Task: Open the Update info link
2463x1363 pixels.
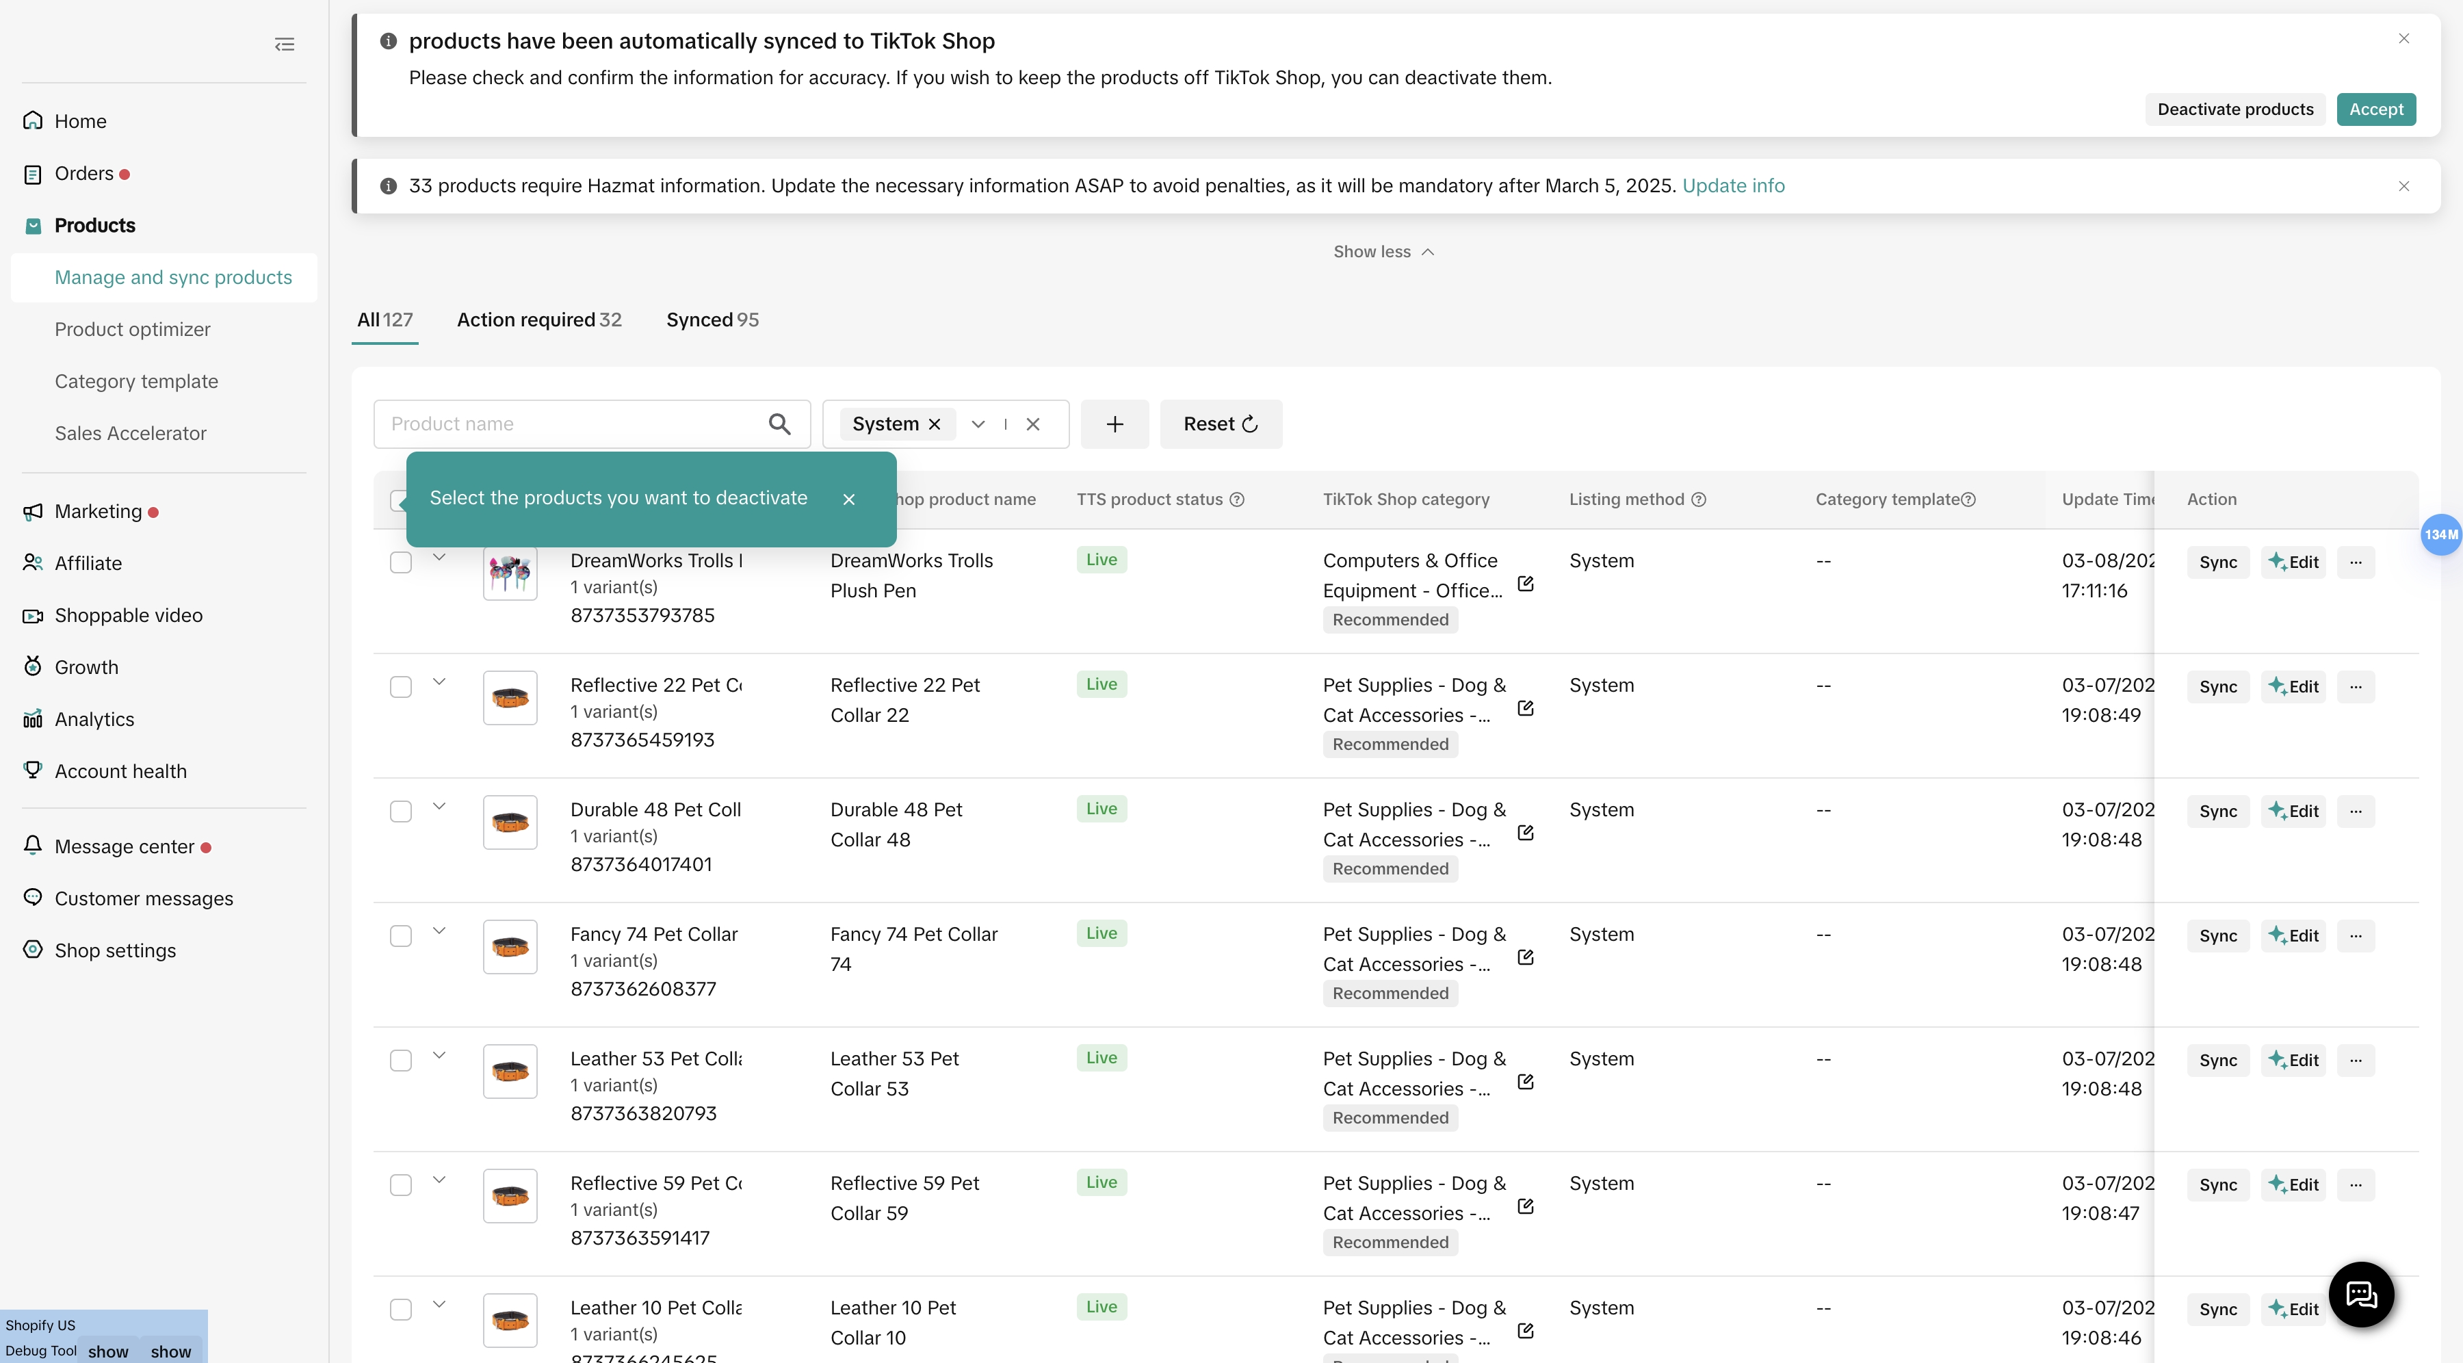Action: 1732,185
